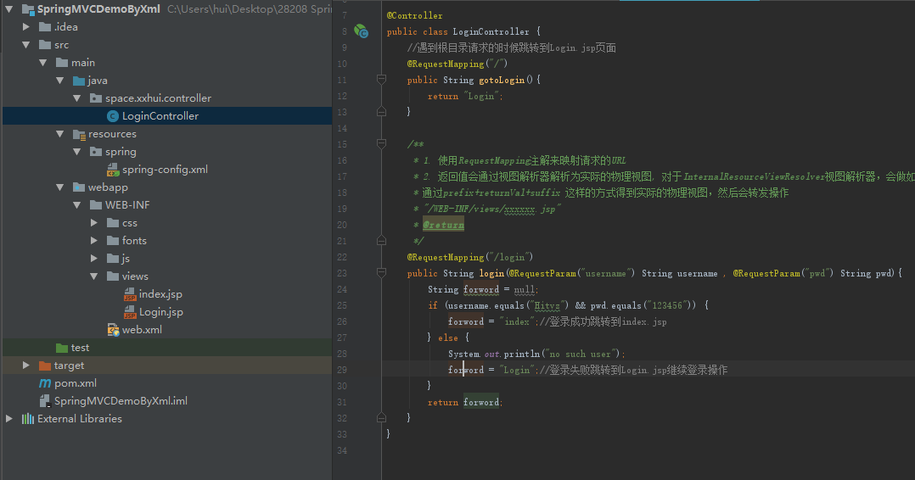Image resolution: width=915 pixels, height=480 pixels.
Task: Click the Spring bean gutter icon on line 8
Action: [x=362, y=31]
